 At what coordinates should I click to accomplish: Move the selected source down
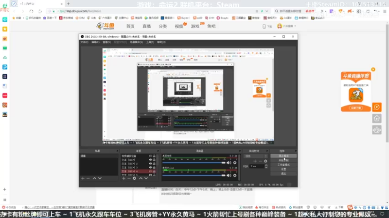tap(146, 178)
